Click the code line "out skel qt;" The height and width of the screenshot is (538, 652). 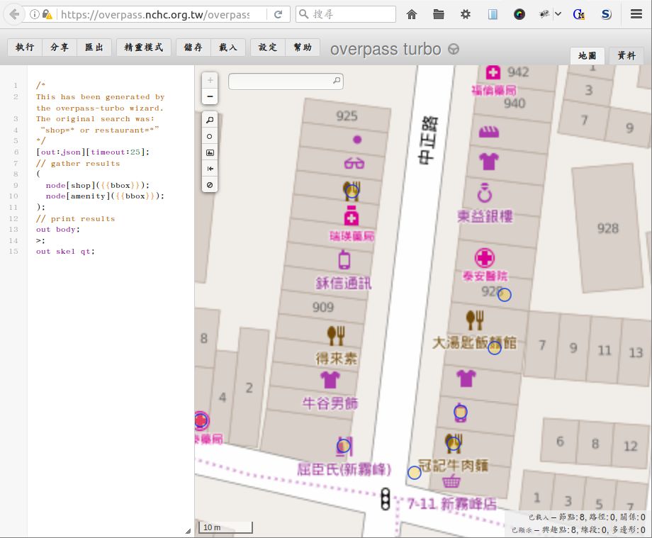[x=65, y=252]
